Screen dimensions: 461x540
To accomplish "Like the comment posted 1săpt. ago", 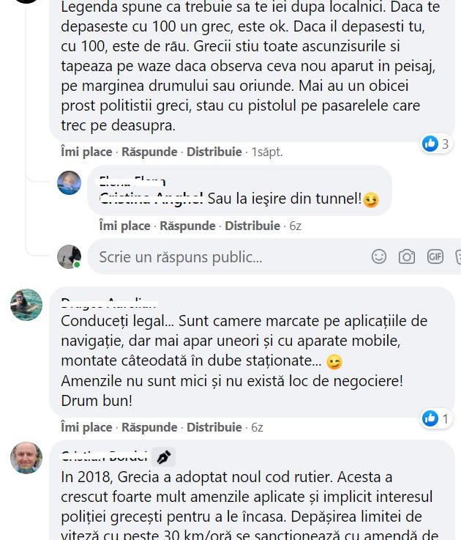I will (86, 152).
